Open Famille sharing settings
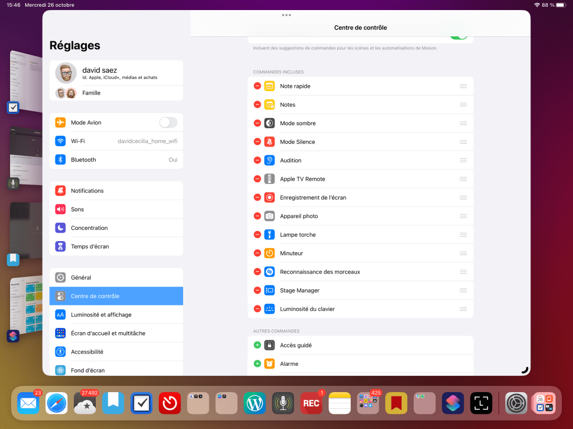Image resolution: width=573 pixels, height=429 pixels. click(116, 93)
